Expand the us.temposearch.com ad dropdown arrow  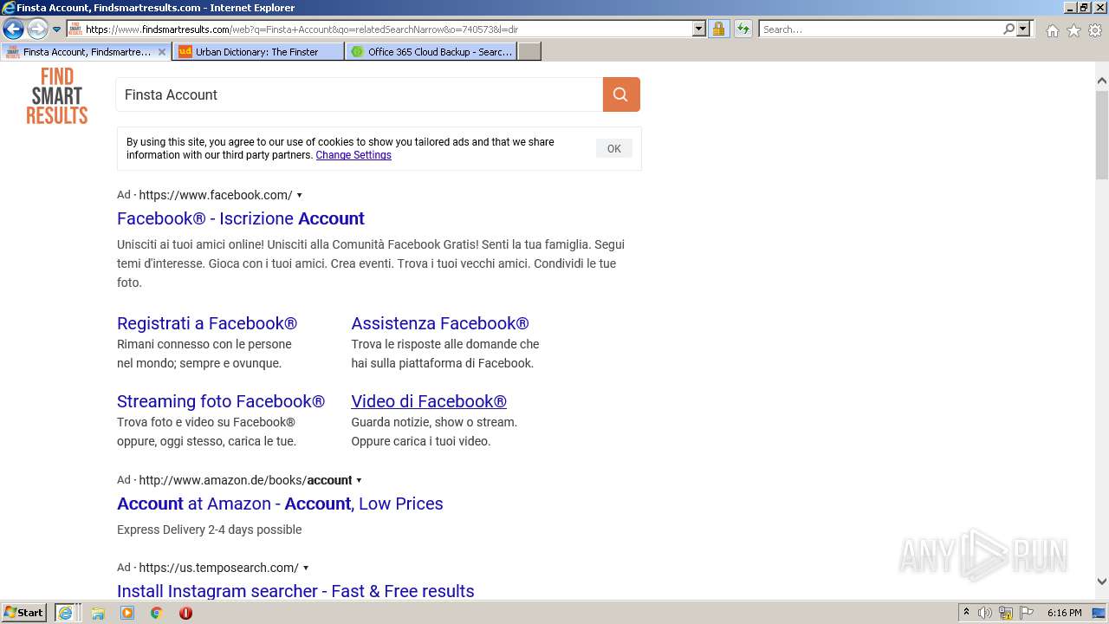pyautogui.click(x=306, y=568)
